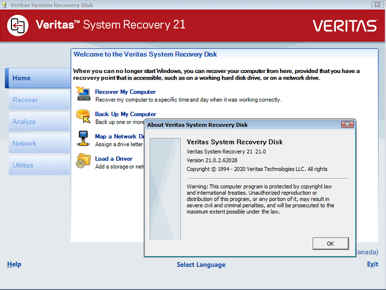Click the 'Veritas System Recovery 21 21.0' text
Screen dimensions: 386x290
click(x=226, y=152)
